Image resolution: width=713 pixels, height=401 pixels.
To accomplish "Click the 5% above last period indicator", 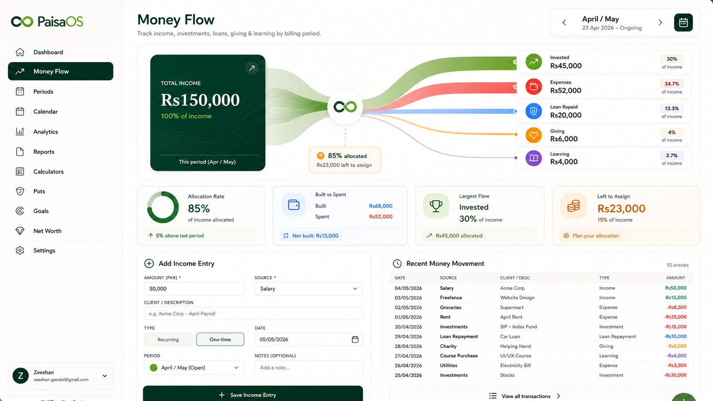I will pos(176,236).
